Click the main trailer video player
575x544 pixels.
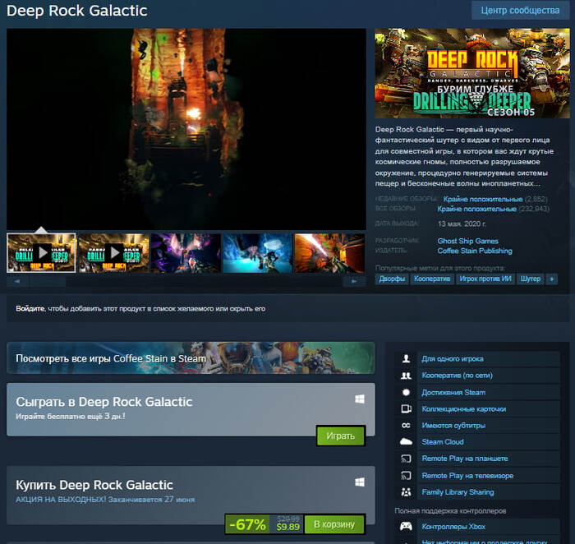[x=186, y=129]
